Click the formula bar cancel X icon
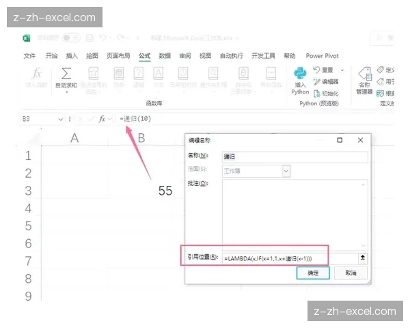 pos(80,120)
